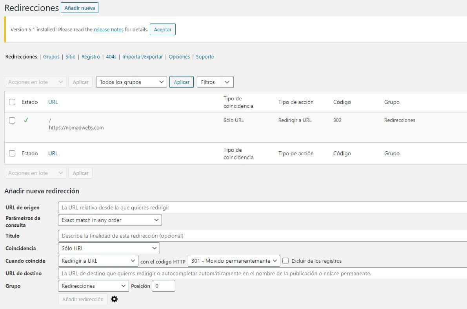Open the "/" source URL redirect link

[x=50, y=120]
